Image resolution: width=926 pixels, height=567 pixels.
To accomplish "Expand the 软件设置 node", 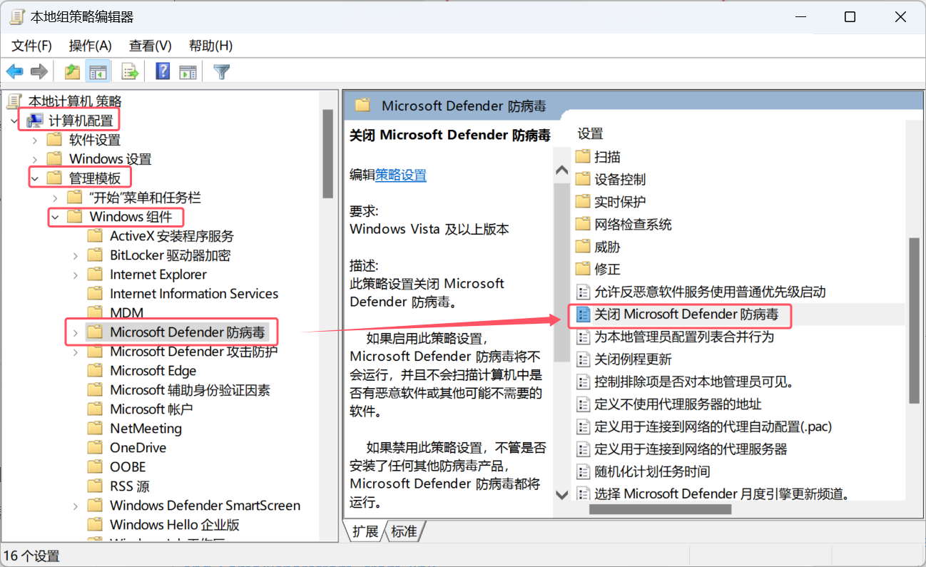I will click(35, 140).
